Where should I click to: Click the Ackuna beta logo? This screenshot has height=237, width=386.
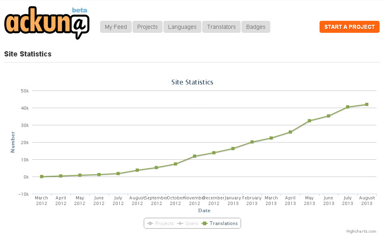[x=46, y=23]
